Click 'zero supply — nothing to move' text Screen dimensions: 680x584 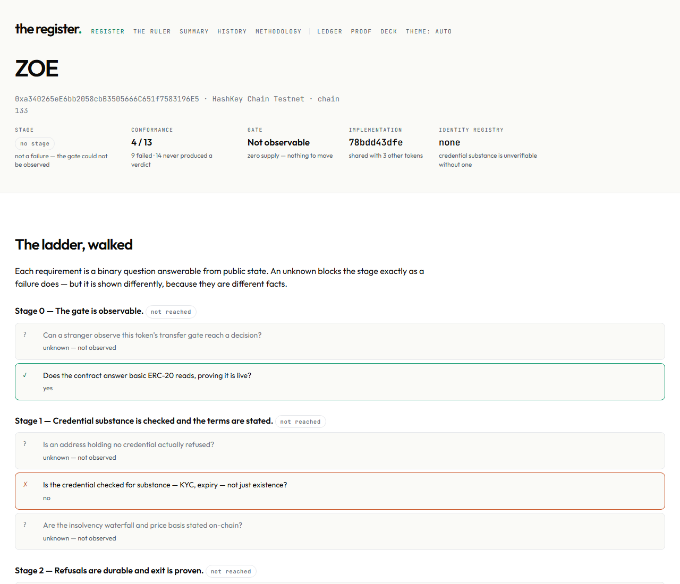pos(290,156)
